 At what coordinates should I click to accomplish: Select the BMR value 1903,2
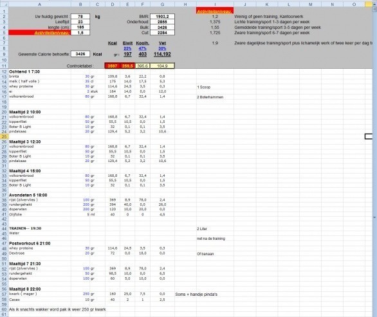click(162, 16)
